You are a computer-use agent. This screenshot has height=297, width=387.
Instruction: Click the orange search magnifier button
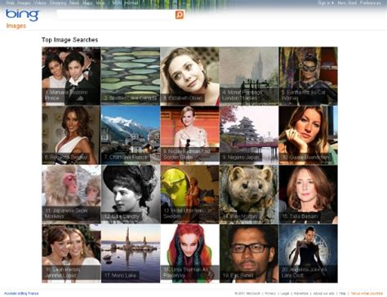point(180,15)
